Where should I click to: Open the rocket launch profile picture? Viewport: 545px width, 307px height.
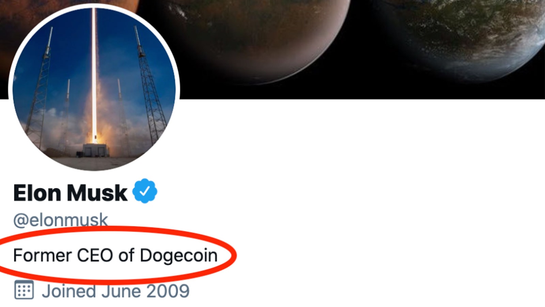(x=94, y=89)
